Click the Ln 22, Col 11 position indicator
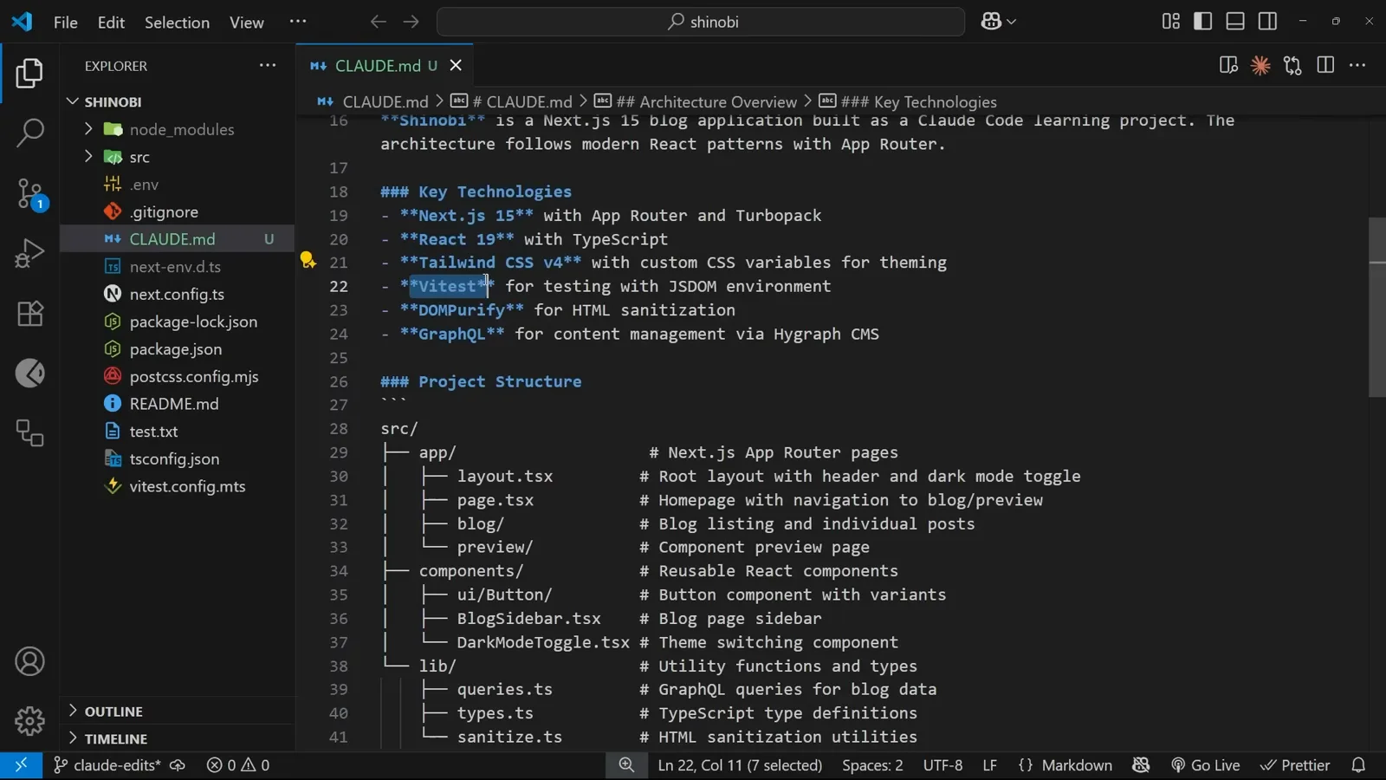 740,765
